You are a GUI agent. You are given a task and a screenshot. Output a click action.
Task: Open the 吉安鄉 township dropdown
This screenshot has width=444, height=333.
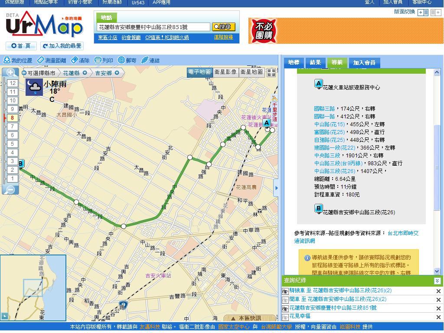[117, 73]
